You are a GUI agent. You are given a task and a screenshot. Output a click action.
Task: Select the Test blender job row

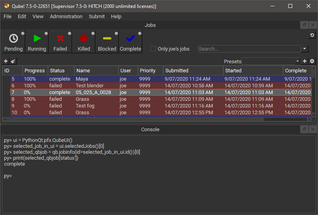click(x=90, y=86)
